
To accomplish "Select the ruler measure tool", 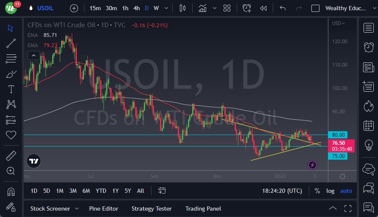I will (x=11, y=156).
